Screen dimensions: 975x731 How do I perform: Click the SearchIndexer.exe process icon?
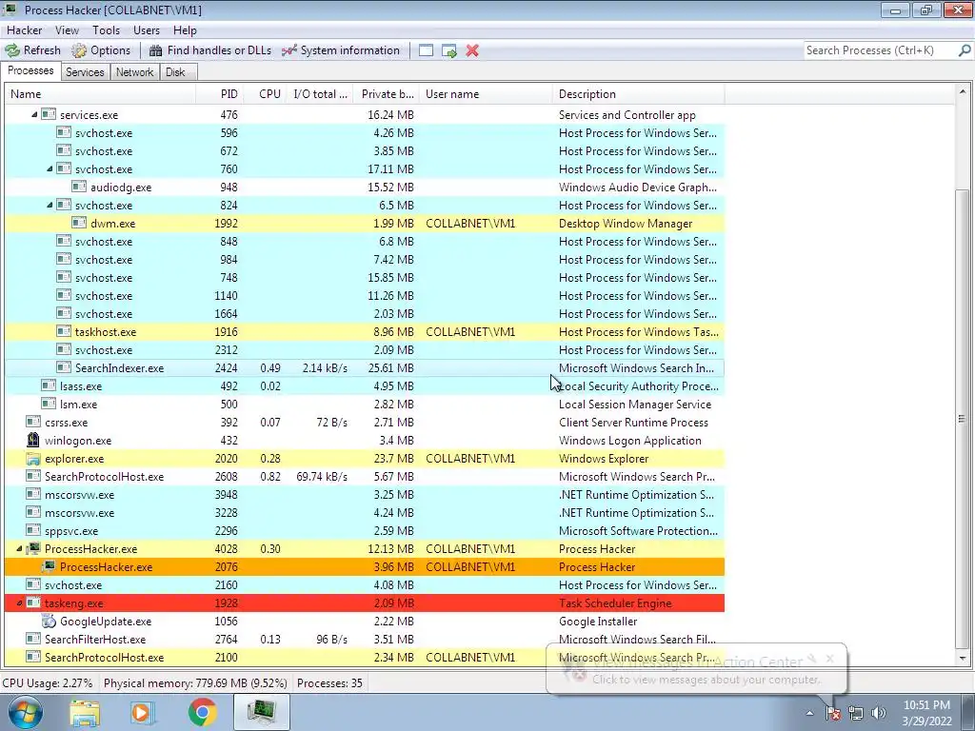point(64,368)
